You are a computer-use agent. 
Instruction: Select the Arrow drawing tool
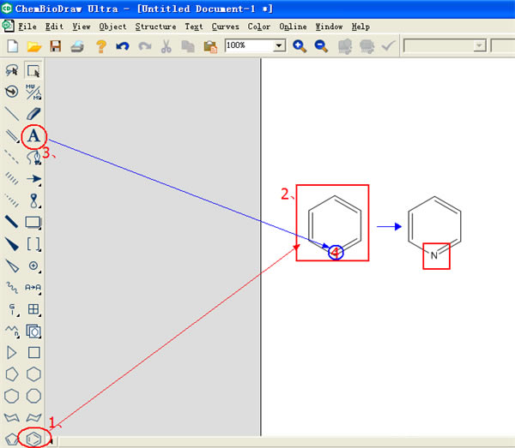tap(33, 179)
